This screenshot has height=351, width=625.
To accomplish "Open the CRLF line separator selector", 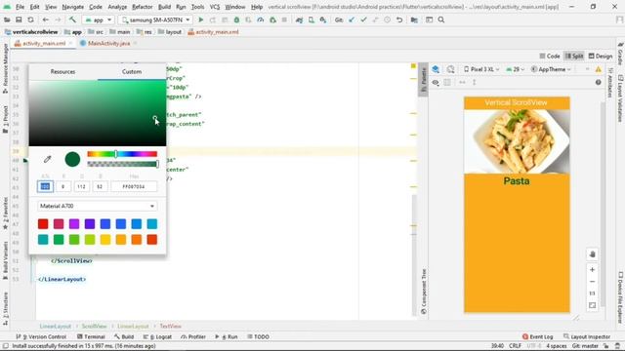I will (x=515, y=346).
